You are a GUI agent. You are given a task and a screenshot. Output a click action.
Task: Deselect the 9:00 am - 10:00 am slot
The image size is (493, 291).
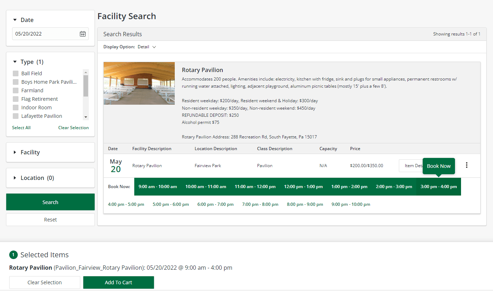(158, 187)
